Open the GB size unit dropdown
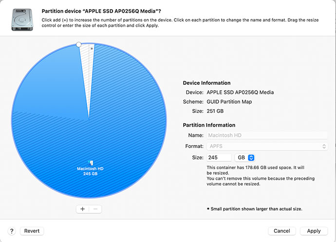 245,158
